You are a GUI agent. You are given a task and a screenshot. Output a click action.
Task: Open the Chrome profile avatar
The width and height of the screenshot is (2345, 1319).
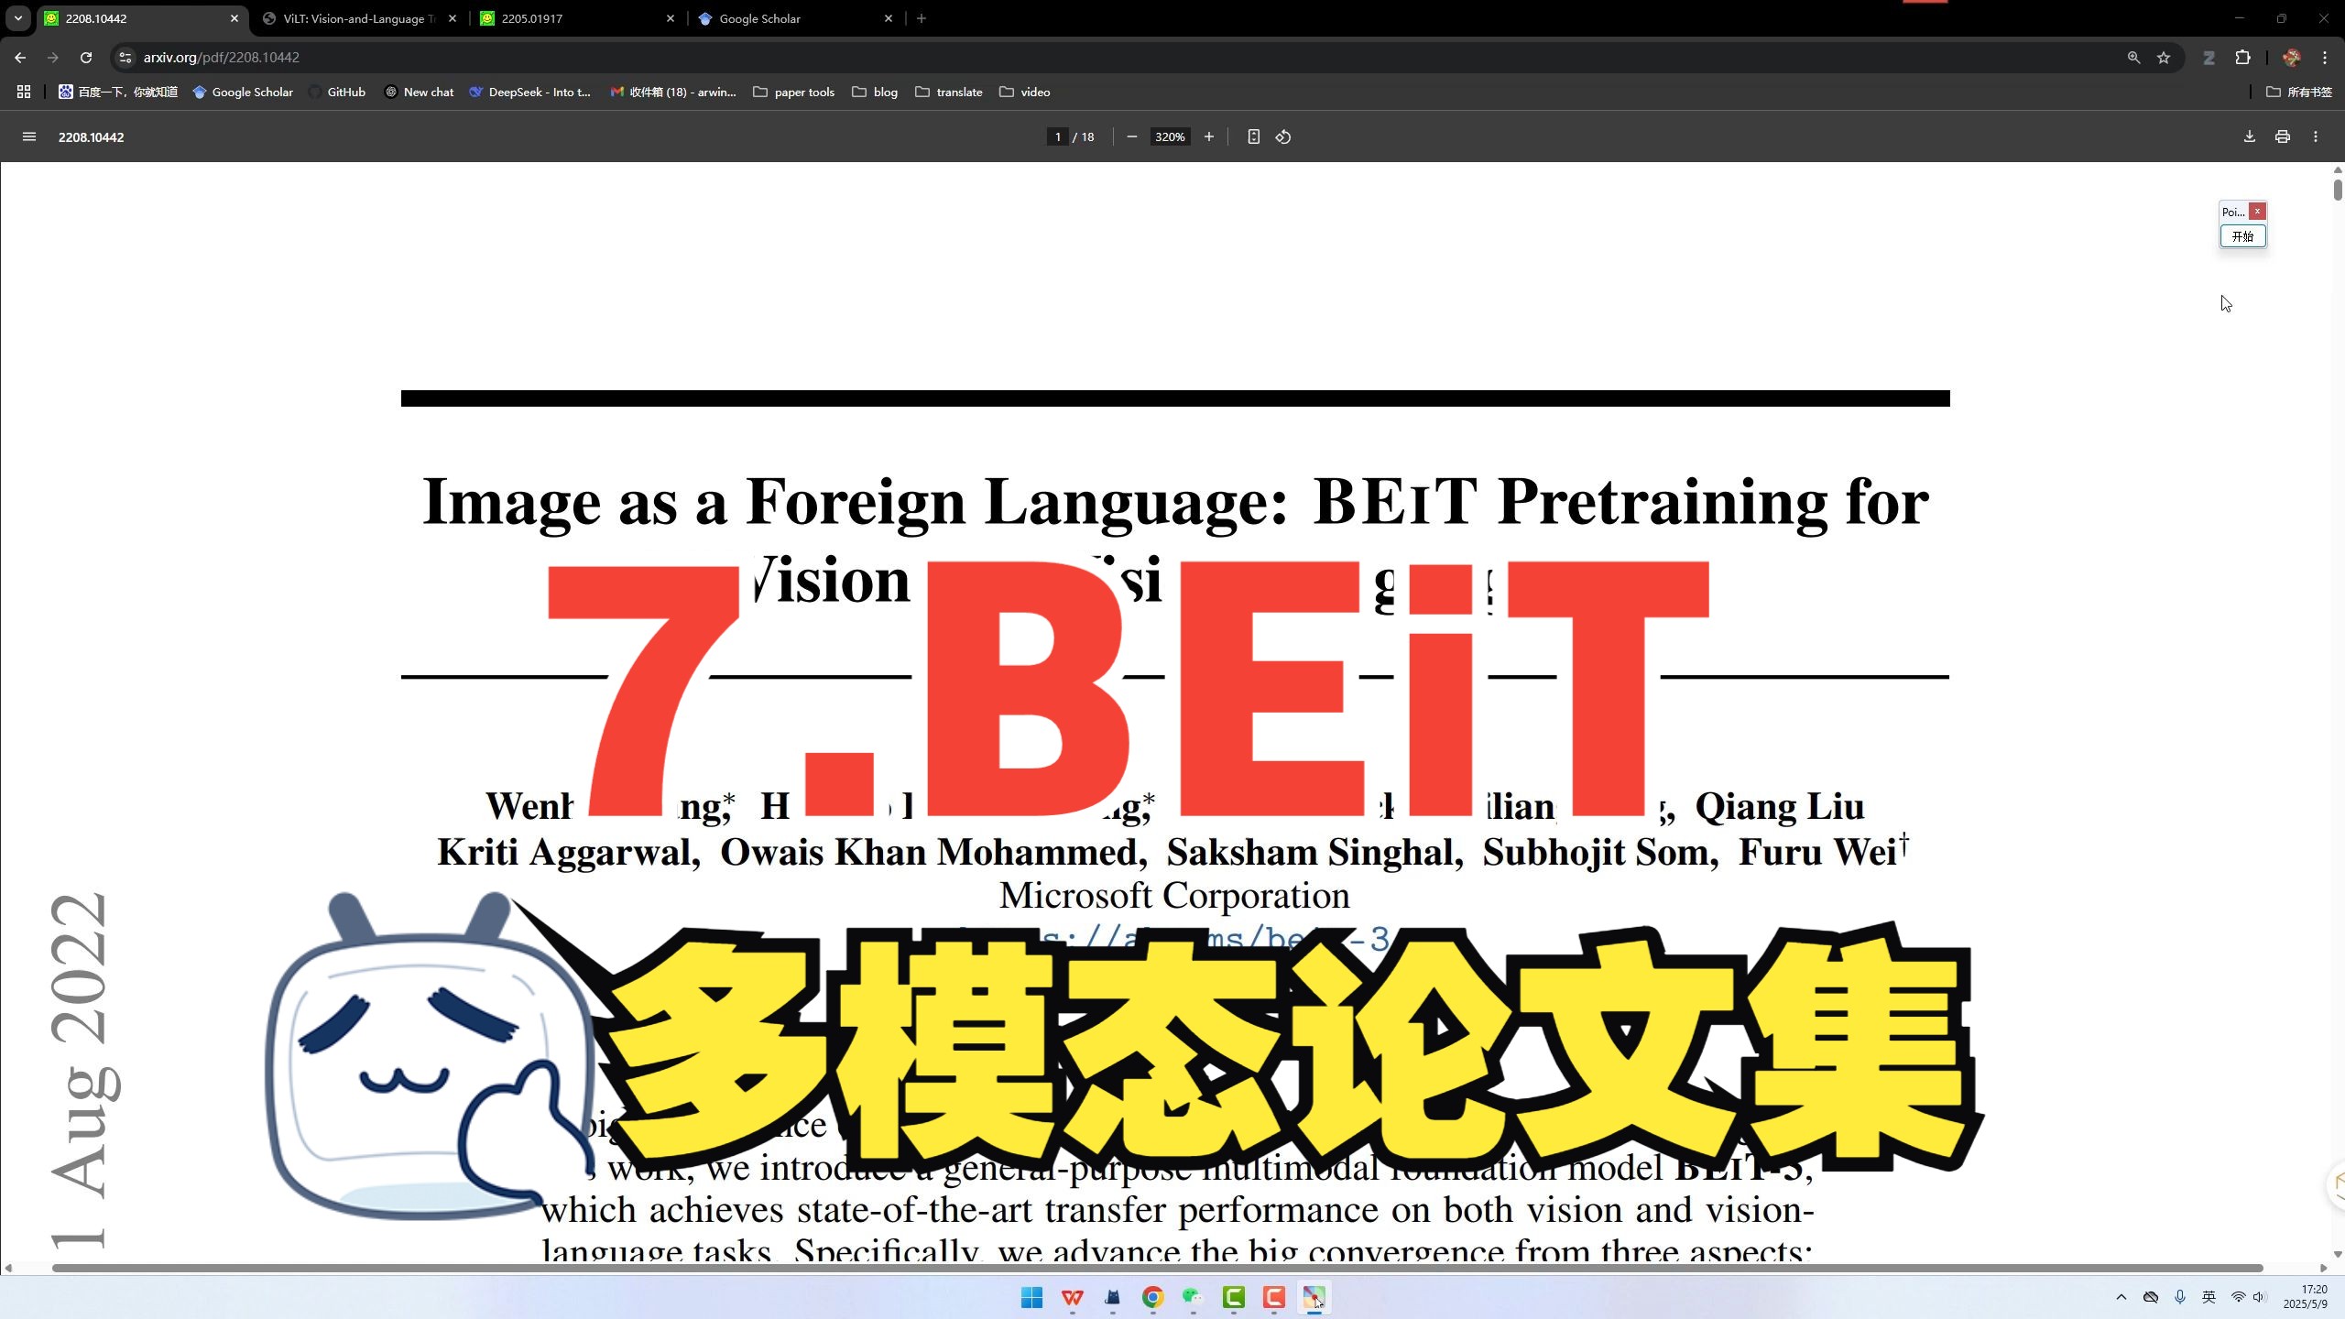tap(2292, 57)
